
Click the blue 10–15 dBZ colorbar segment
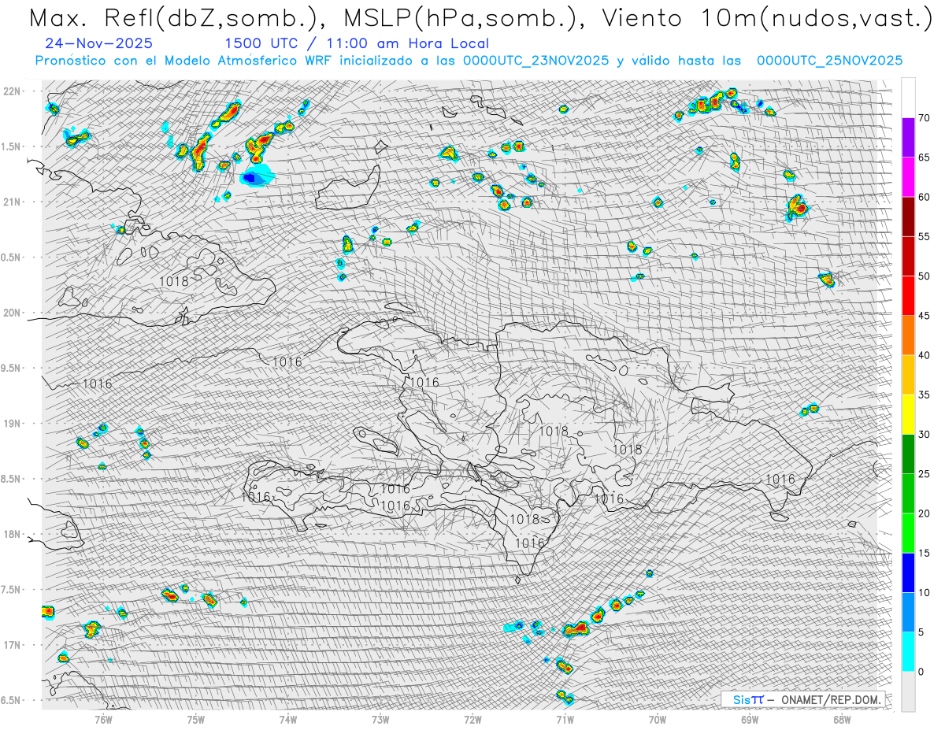[908, 573]
